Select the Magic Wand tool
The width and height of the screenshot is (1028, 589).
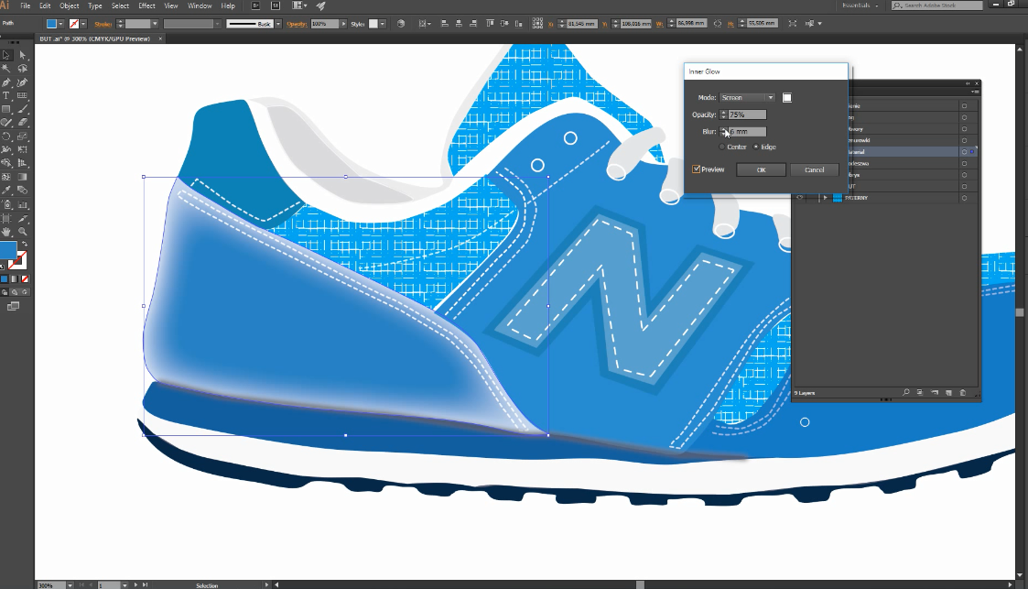(6, 69)
